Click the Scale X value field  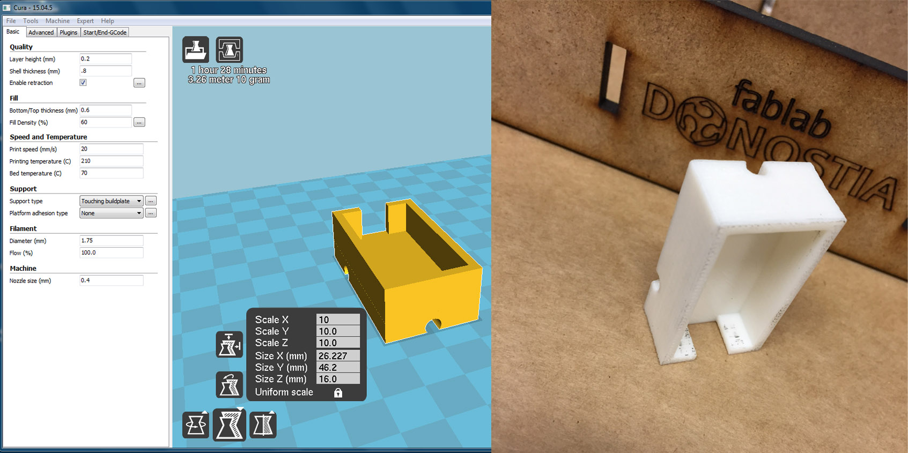click(338, 320)
